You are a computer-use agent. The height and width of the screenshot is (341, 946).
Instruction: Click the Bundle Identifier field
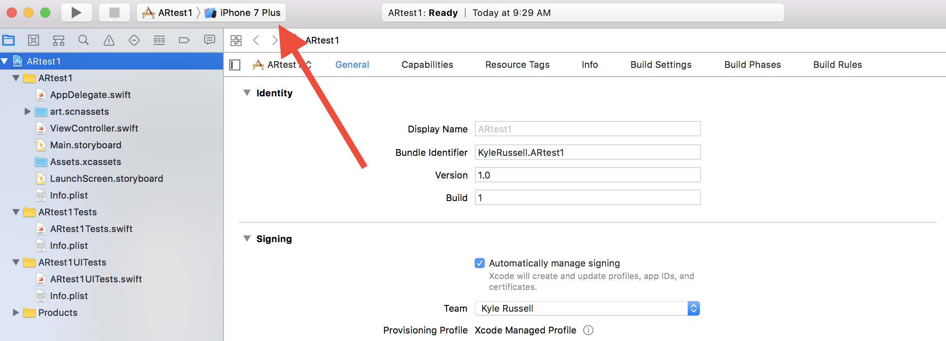[x=587, y=152]
